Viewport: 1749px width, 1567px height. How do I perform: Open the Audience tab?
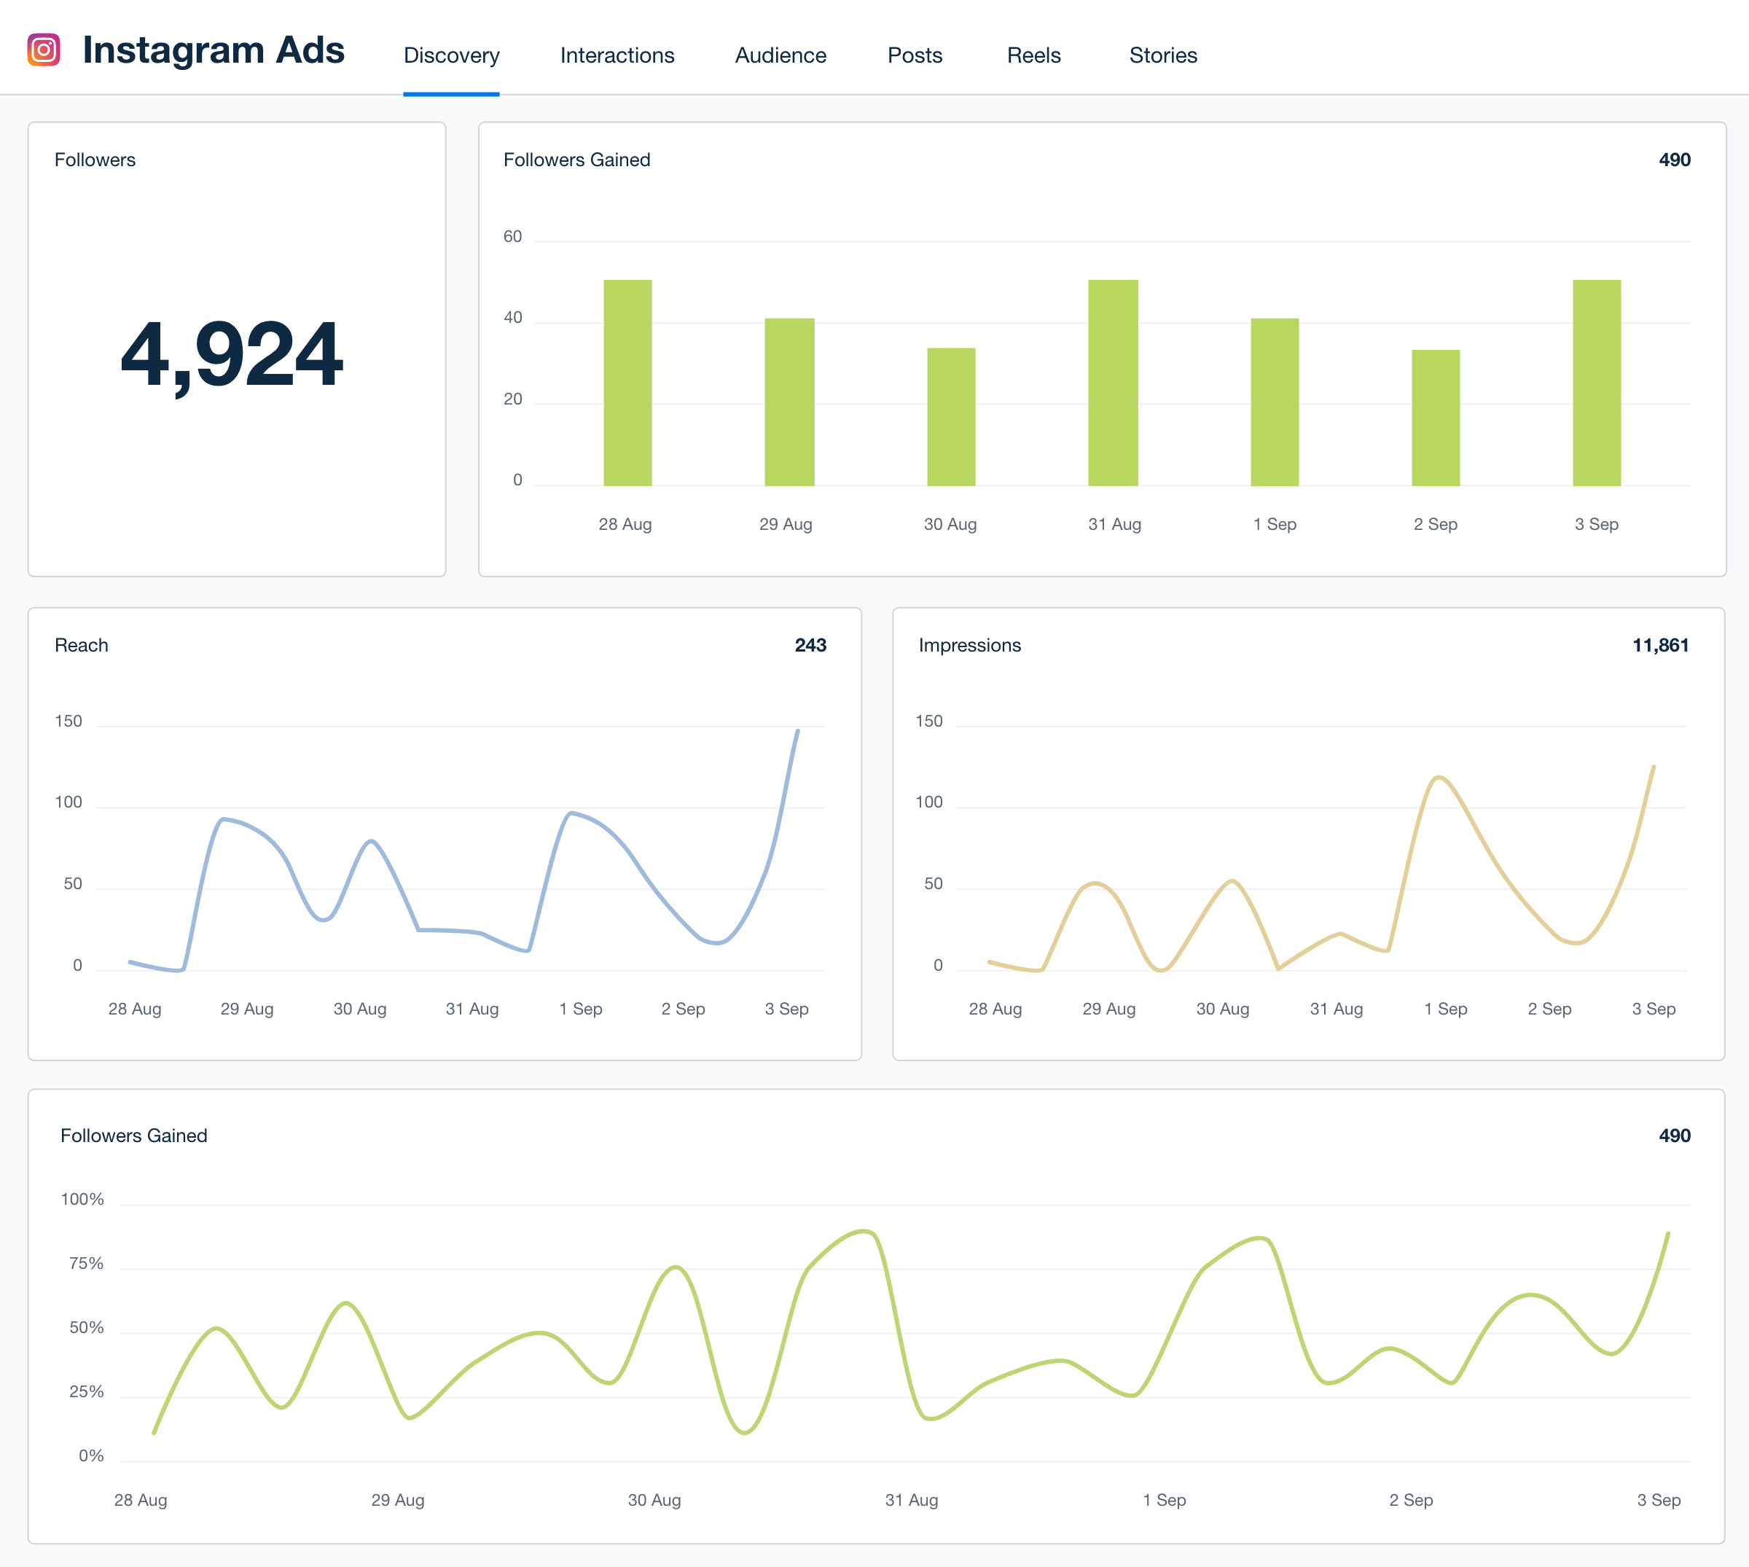tap(780, 55)
